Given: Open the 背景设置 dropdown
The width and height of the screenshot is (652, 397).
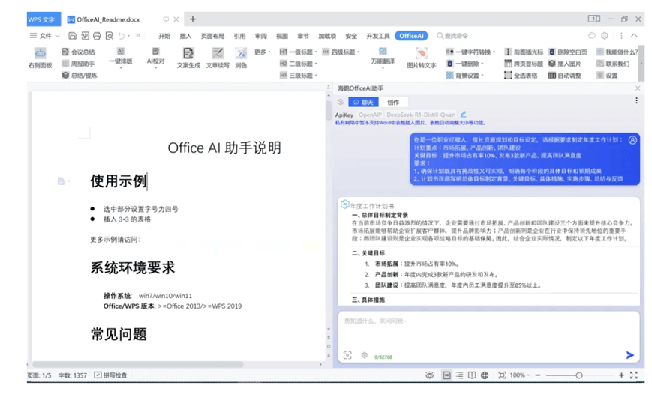Looking at the screenshot, I should (482, 76).
